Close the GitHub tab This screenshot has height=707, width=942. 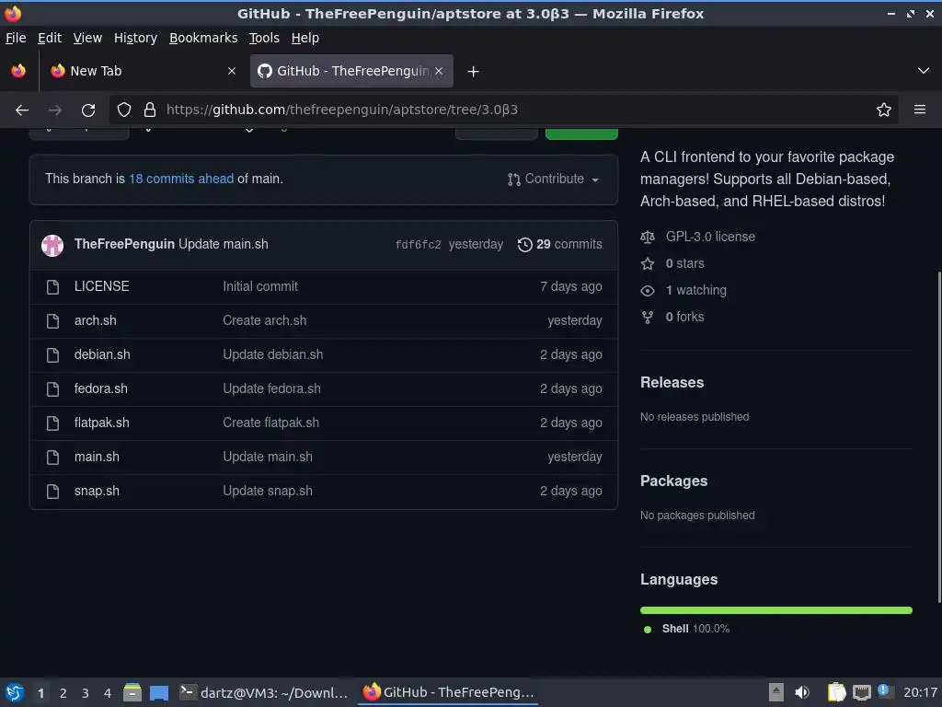[x=439, y=71]
